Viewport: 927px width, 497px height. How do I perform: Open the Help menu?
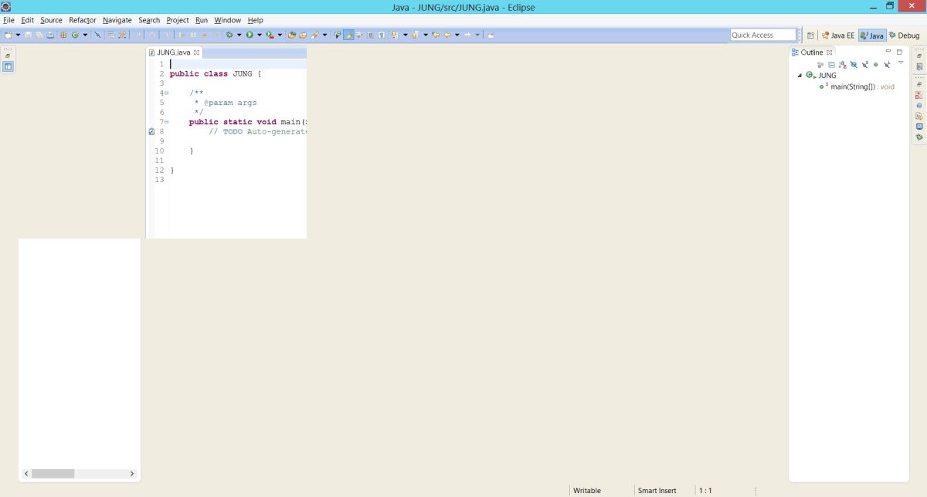pos(255,20)
